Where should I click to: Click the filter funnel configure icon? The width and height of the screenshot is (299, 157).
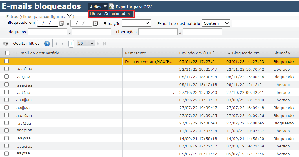click(69, 16)
